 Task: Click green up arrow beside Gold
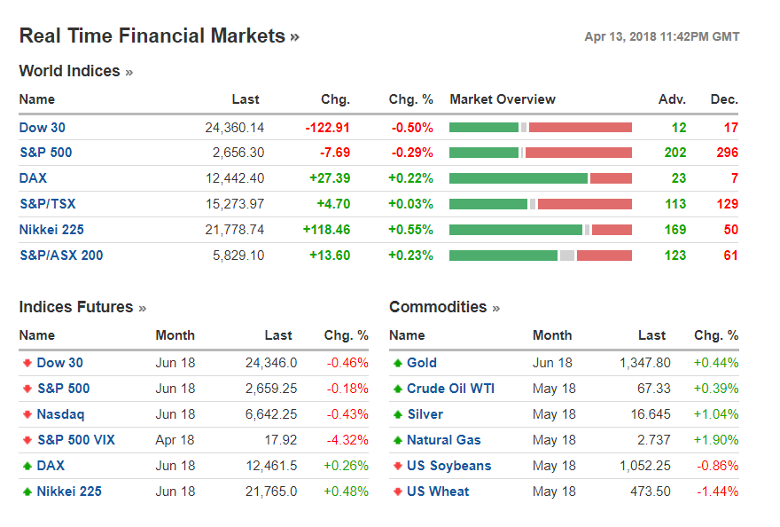pyautogui.click(x=397, y=363)
